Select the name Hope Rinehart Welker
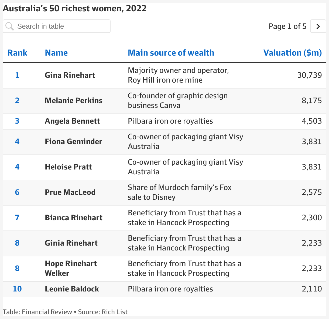This screenshot has width=329, height=319. 71,268
